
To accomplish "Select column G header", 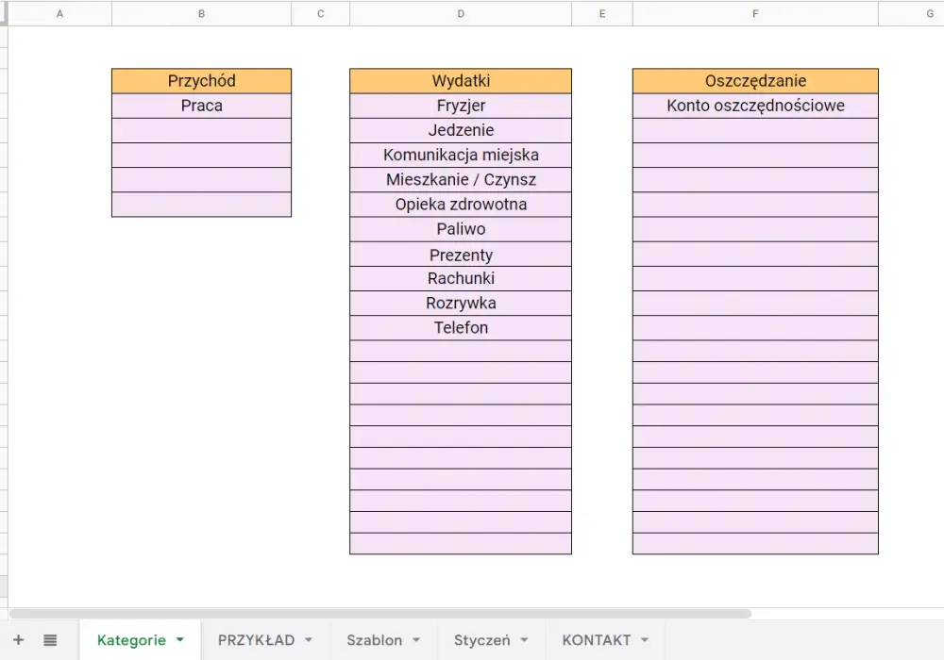I will pos(912,13).
